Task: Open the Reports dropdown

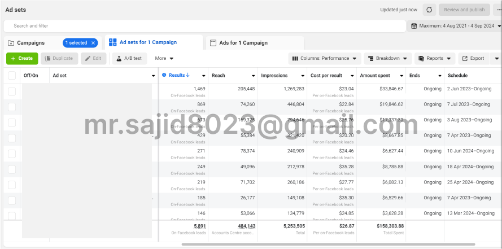Action: [x=435, y=58]
